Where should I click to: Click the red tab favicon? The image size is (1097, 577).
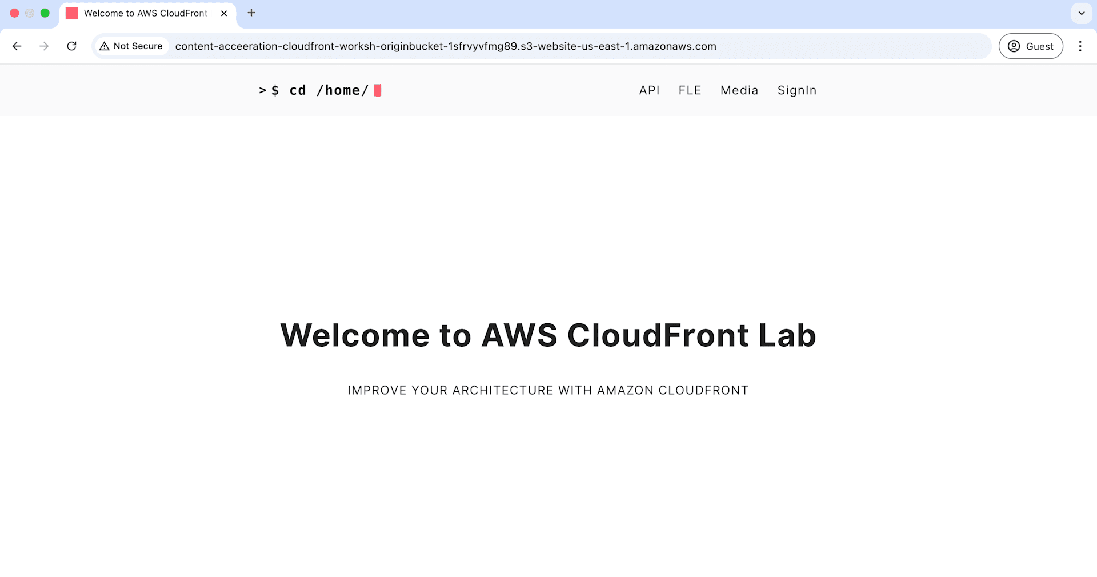tap(71, 13)
